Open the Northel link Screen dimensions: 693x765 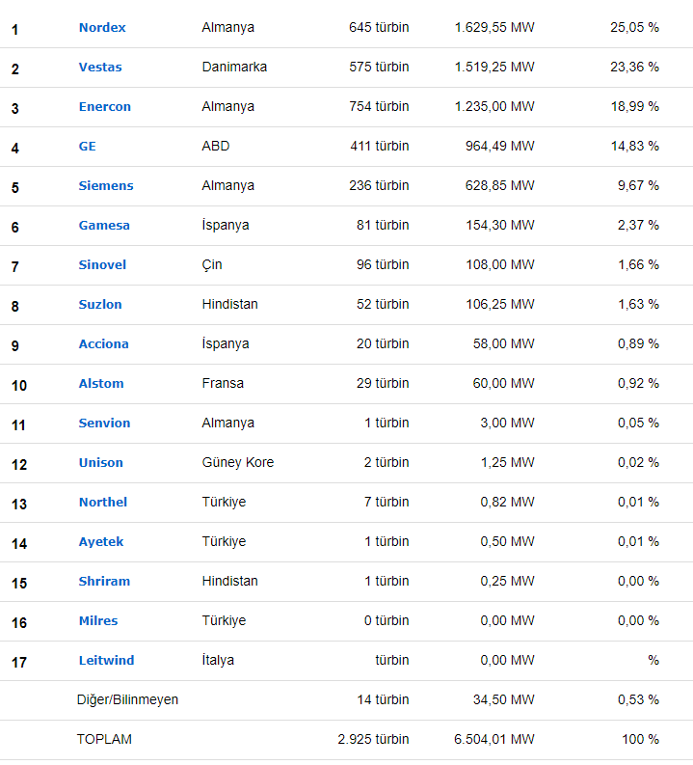pos(103,503)
